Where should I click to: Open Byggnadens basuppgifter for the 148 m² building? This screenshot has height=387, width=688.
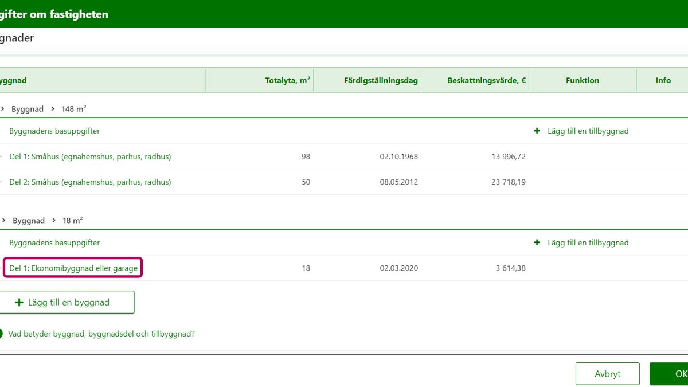click(x=54, y=131)
